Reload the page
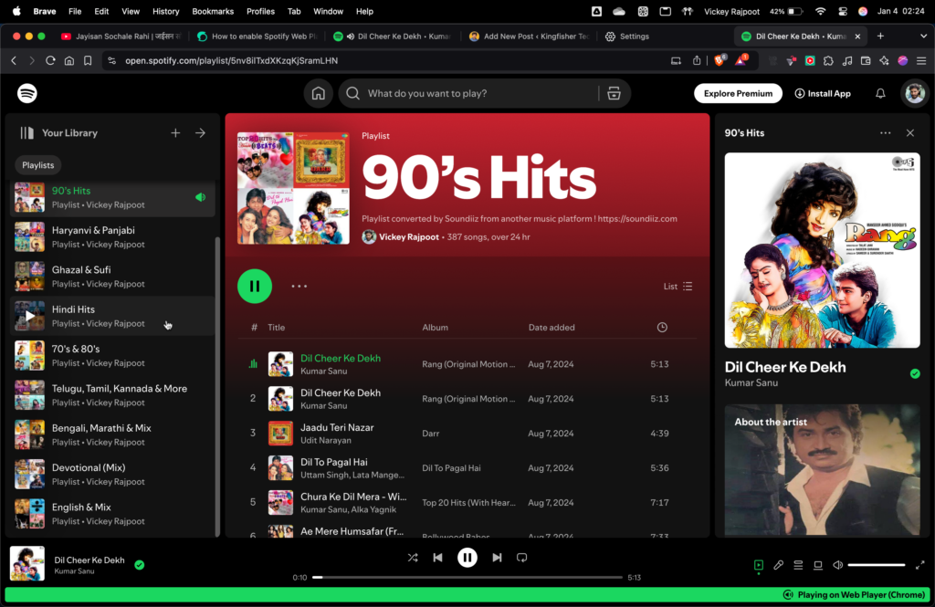The height and width of the screenshot is (607, 935). click(x=50, y=61)
